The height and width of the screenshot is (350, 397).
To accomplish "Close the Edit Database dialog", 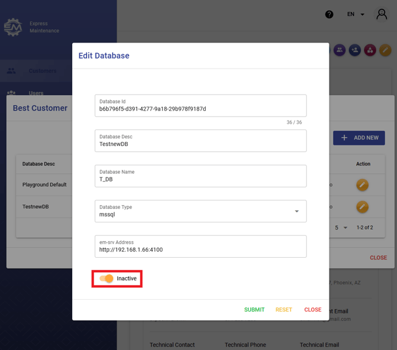I will tap(313, 310).
